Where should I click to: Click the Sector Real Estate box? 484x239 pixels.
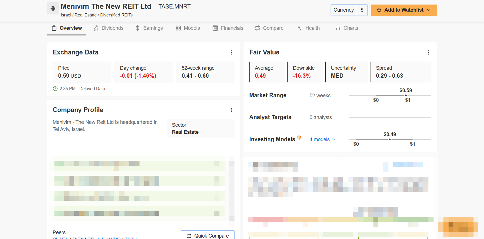pos(201,128)
